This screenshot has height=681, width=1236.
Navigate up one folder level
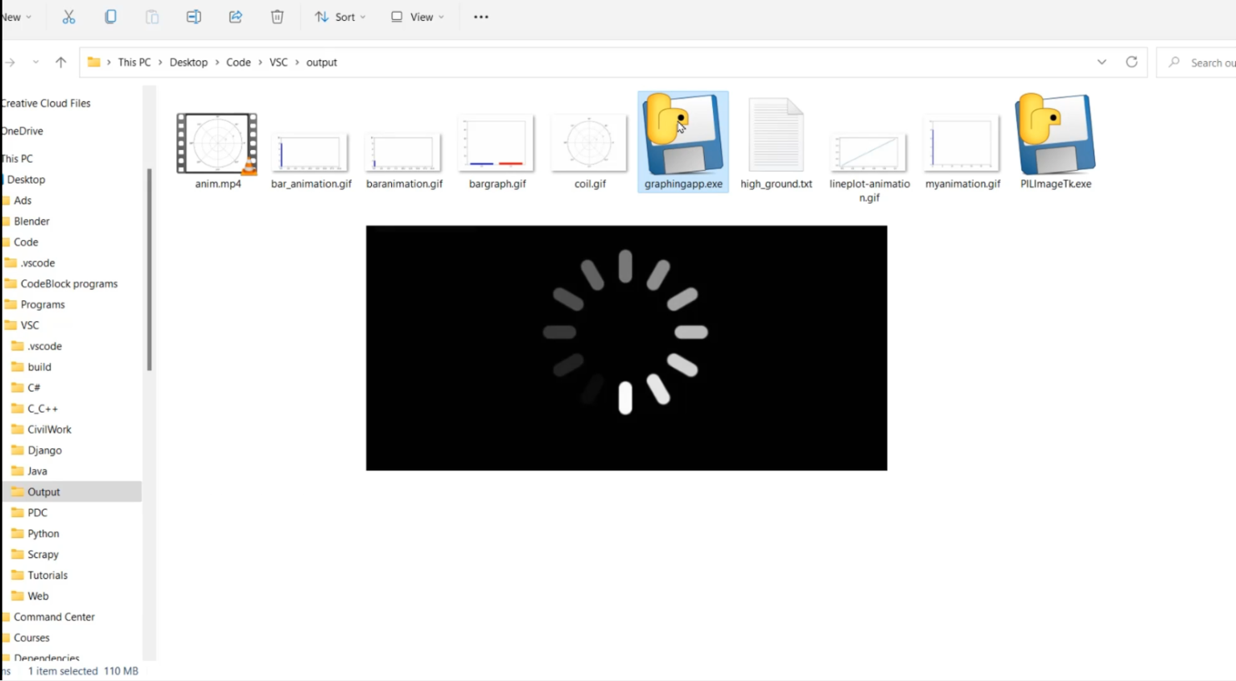61,61
